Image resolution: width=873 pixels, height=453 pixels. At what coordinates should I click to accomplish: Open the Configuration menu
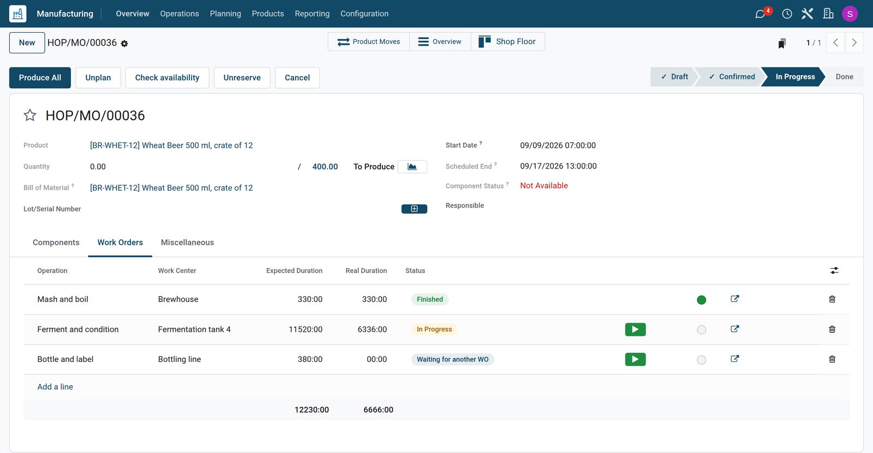click(x=364, y=14)
